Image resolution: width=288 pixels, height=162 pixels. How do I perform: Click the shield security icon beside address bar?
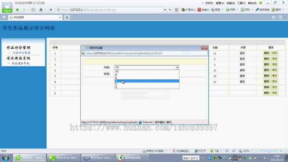point(177,10)
